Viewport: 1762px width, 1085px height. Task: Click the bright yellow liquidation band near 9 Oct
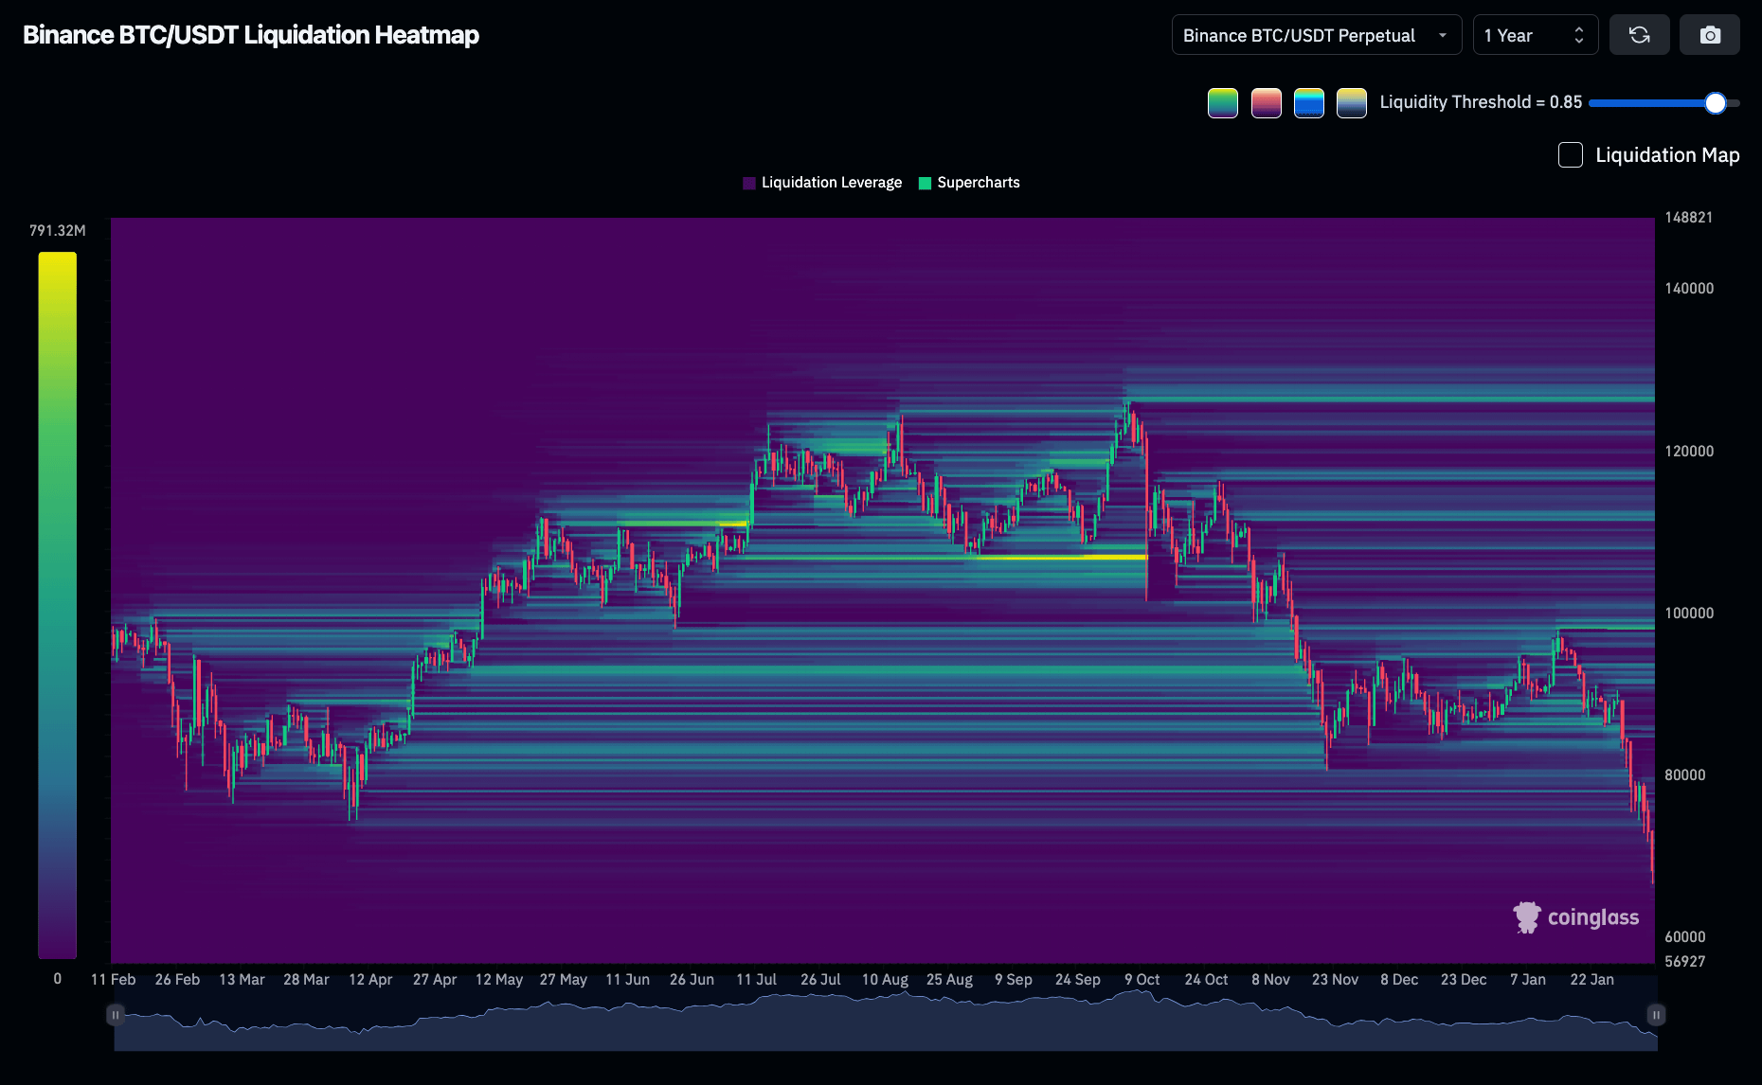click(1061, 557)
